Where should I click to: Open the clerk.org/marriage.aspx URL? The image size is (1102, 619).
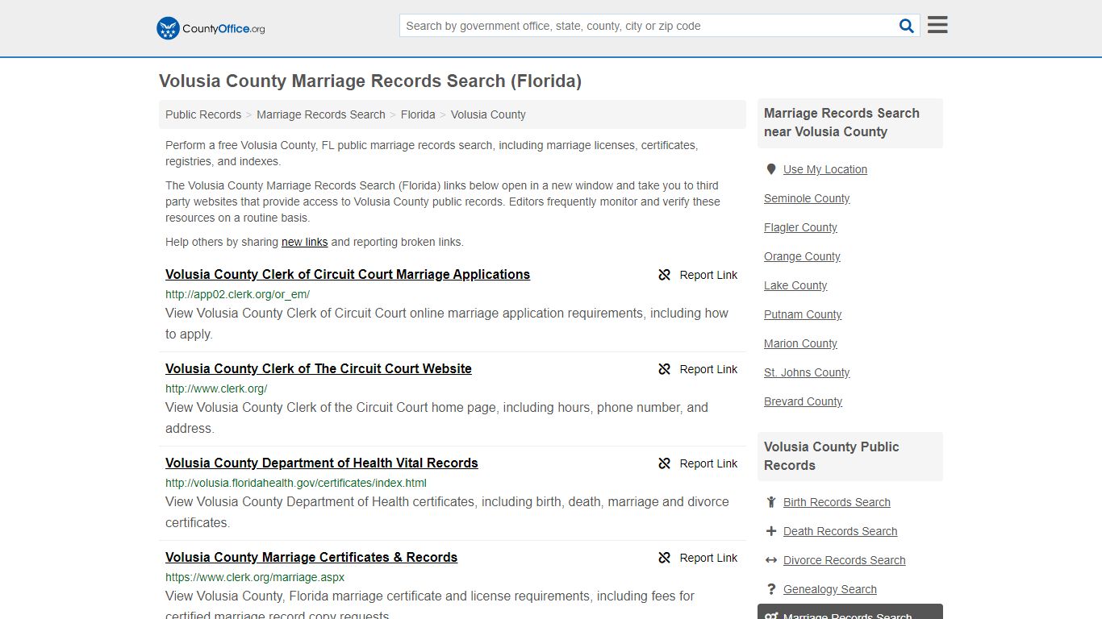coord(255,577)
